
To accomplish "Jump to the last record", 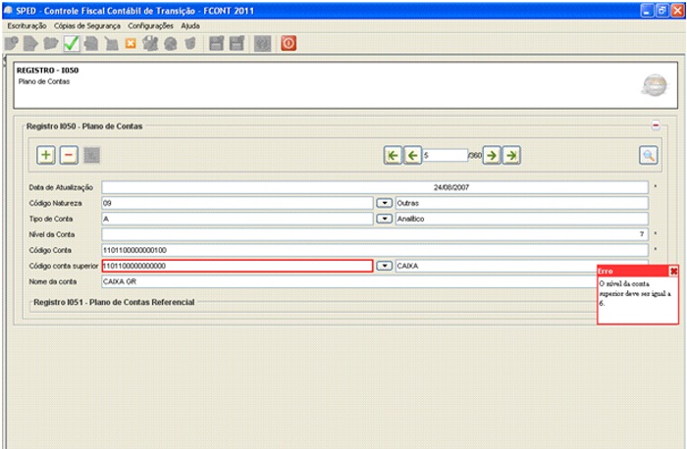I will coord(511,155).
